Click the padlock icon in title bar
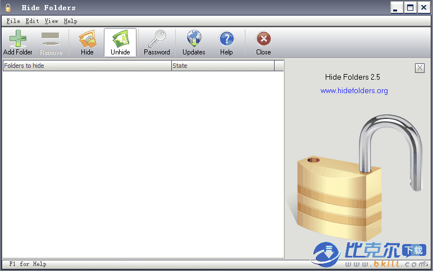 pyautogui.click(x=8, y=8)
